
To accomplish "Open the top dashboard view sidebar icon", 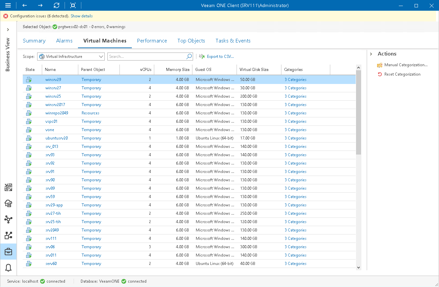I will (x=8, y=187).
